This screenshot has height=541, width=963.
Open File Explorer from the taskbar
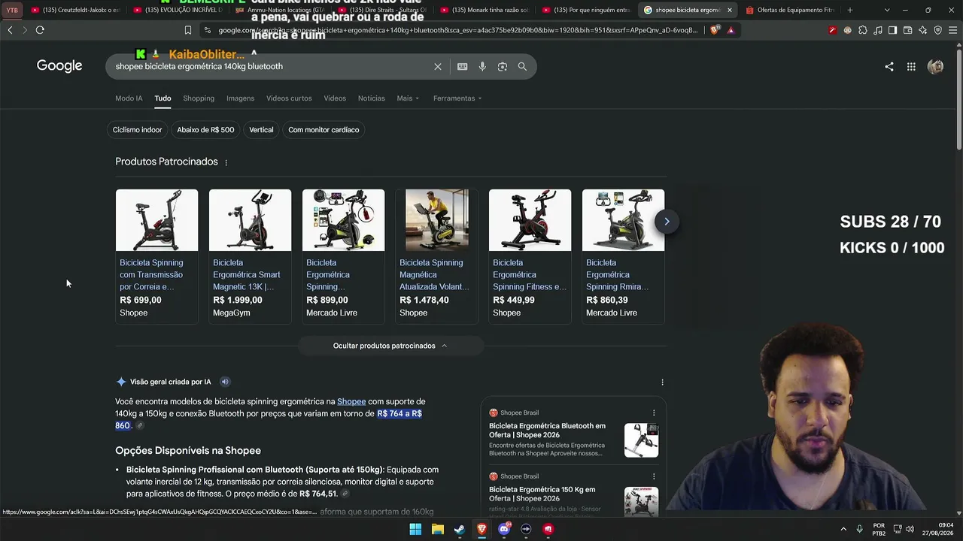point(438,529)
